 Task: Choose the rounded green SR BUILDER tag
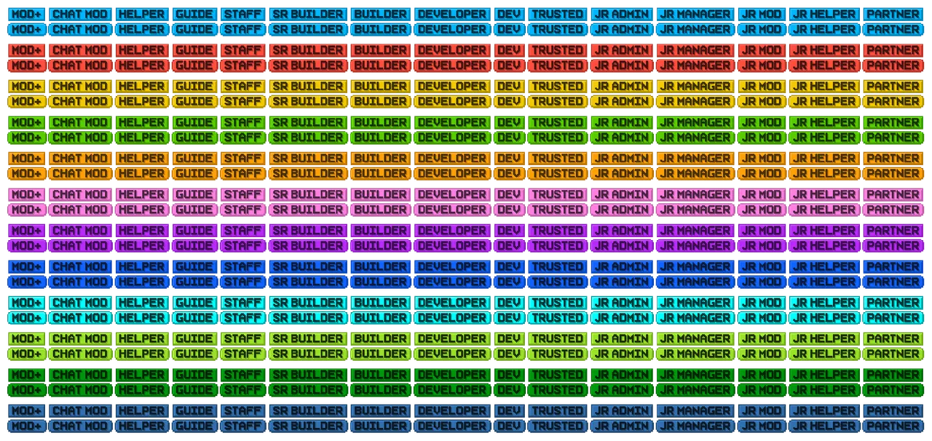307,137
